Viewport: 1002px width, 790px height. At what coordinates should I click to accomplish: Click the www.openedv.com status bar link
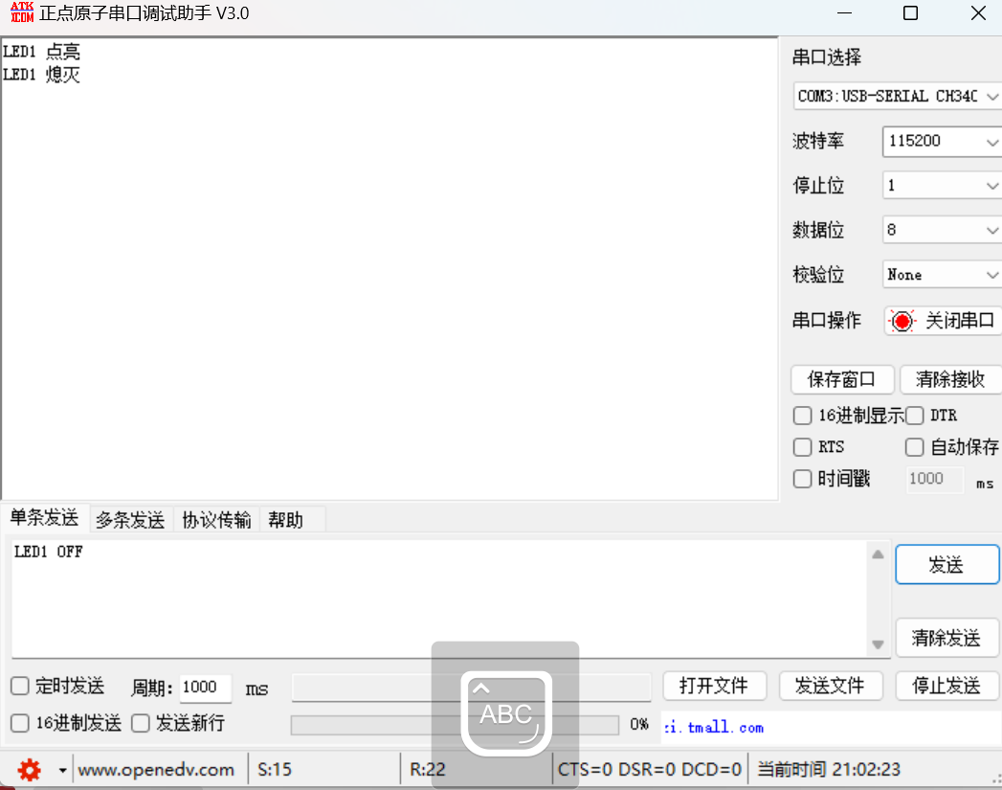(x=156, y=770)
